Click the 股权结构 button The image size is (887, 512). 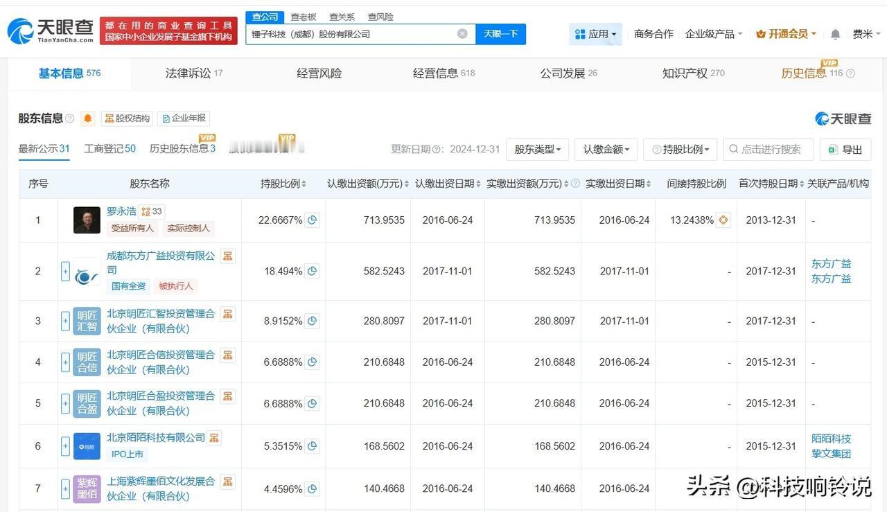coord(127,118)
